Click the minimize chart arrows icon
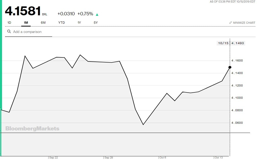This screenshot has width=257, height=161. coord(230,23)
